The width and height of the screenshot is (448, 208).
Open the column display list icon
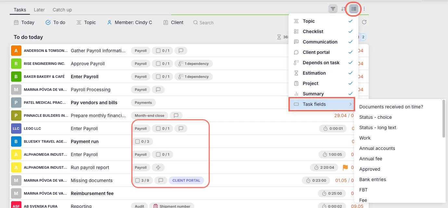[x=354, y=9]
